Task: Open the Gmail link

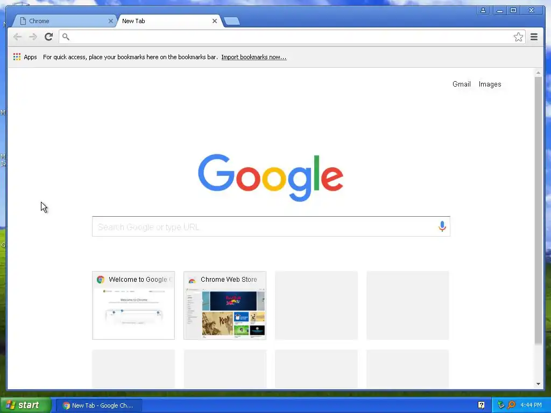Action: [x=461, y=84]
